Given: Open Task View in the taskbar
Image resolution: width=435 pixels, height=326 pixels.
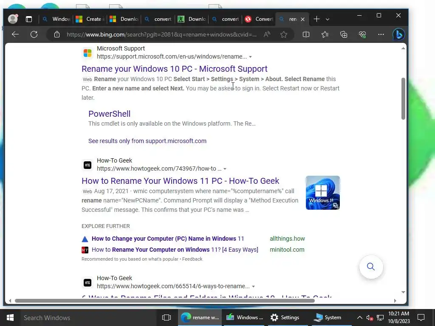Looking at the screenshot, I should click(167, 318).
